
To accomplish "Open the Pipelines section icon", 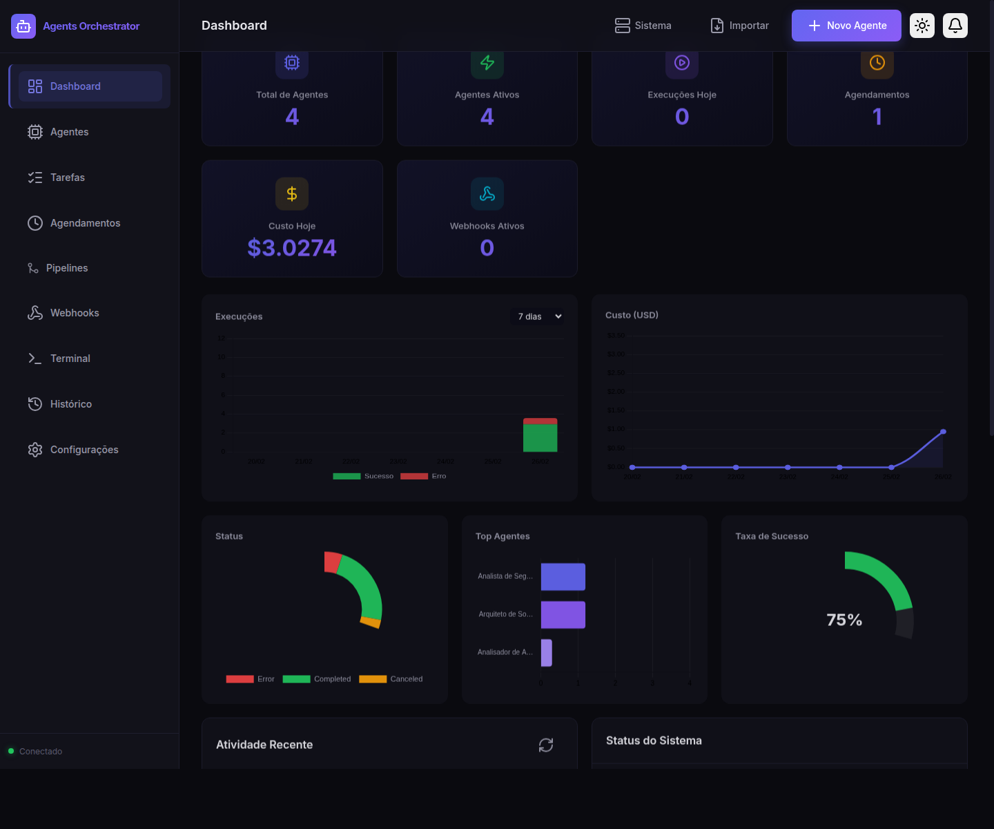I will (x=33, y=267).
